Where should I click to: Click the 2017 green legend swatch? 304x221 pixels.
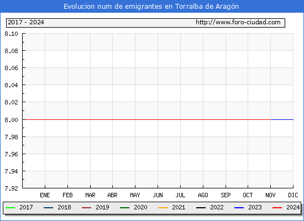[11, 208]
